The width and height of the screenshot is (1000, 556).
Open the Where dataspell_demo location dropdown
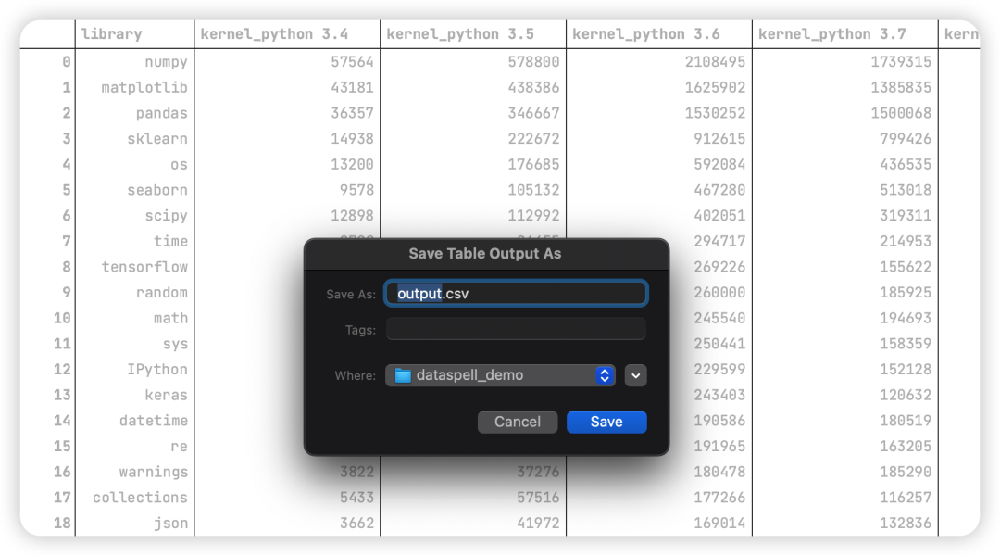coord(500,375)
